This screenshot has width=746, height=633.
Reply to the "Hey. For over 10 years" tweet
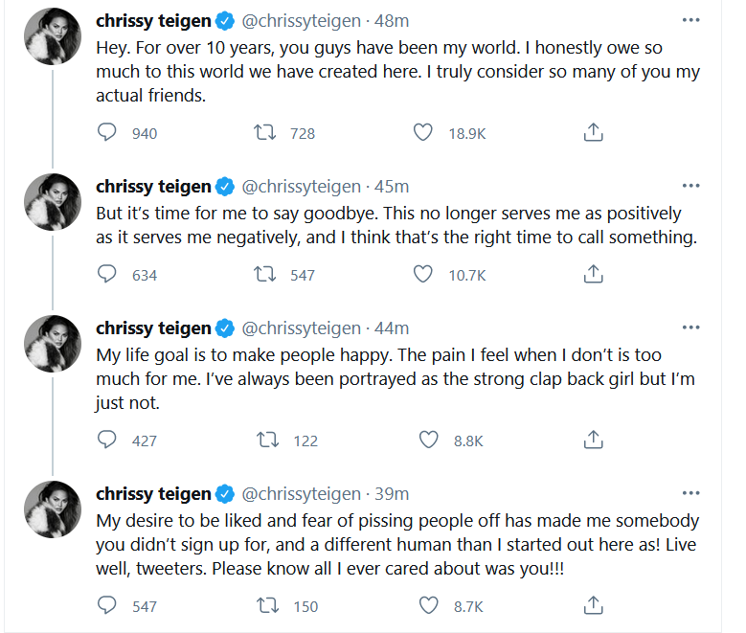point(107,133)
